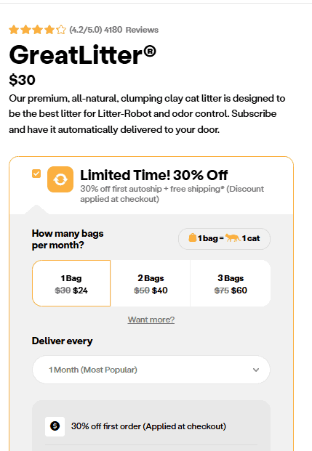Click the Want more? link
Viewport: 312px width, 451px height.
151,320
